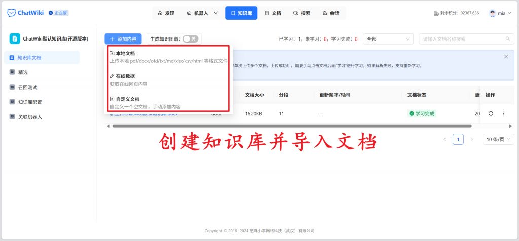Go to the next page arrow
519x241 pixels.
(x=472, y=139)
